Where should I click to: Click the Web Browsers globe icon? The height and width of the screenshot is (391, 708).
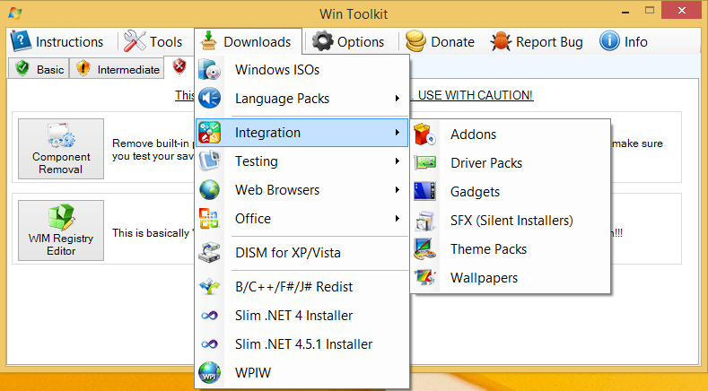tap(209, 189)
